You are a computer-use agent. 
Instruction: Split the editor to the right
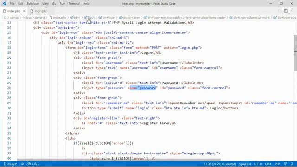click(286, 11)
